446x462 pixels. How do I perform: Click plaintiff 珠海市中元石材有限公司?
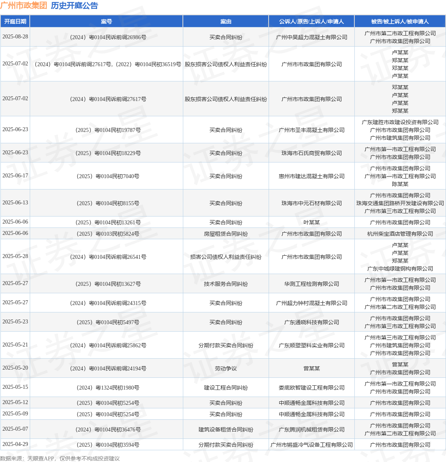pyautogui.click(x=311, y=203)
